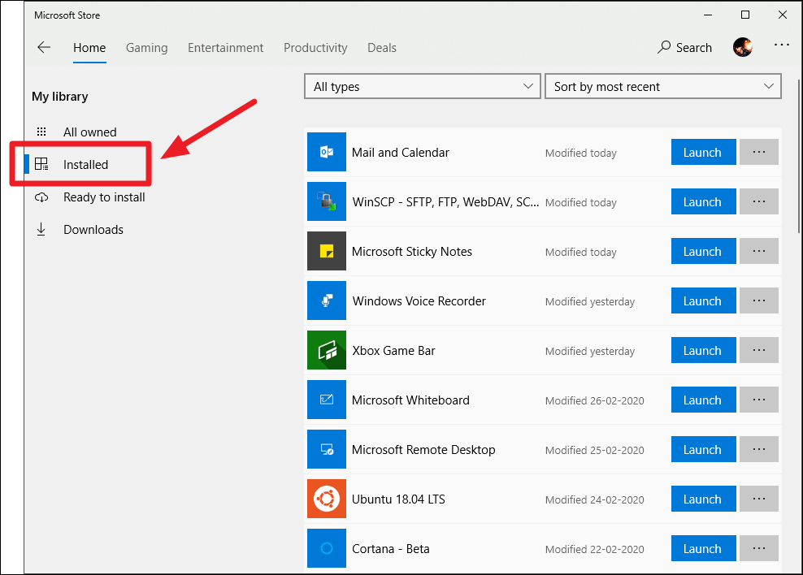Open the Ready to install list

[x=103, y=197]
